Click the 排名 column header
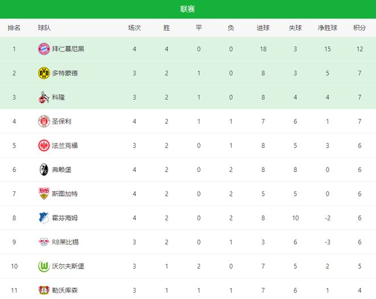Screen dimensions: 376x299 (x=14, y=28)
